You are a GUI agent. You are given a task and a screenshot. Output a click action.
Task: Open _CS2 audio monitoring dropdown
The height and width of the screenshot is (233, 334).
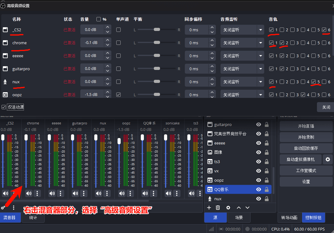[x=242, y=30]
